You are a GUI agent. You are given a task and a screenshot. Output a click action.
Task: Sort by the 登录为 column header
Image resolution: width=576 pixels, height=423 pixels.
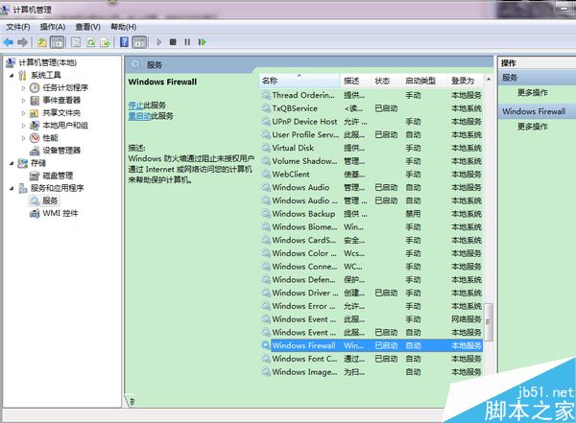465,81
